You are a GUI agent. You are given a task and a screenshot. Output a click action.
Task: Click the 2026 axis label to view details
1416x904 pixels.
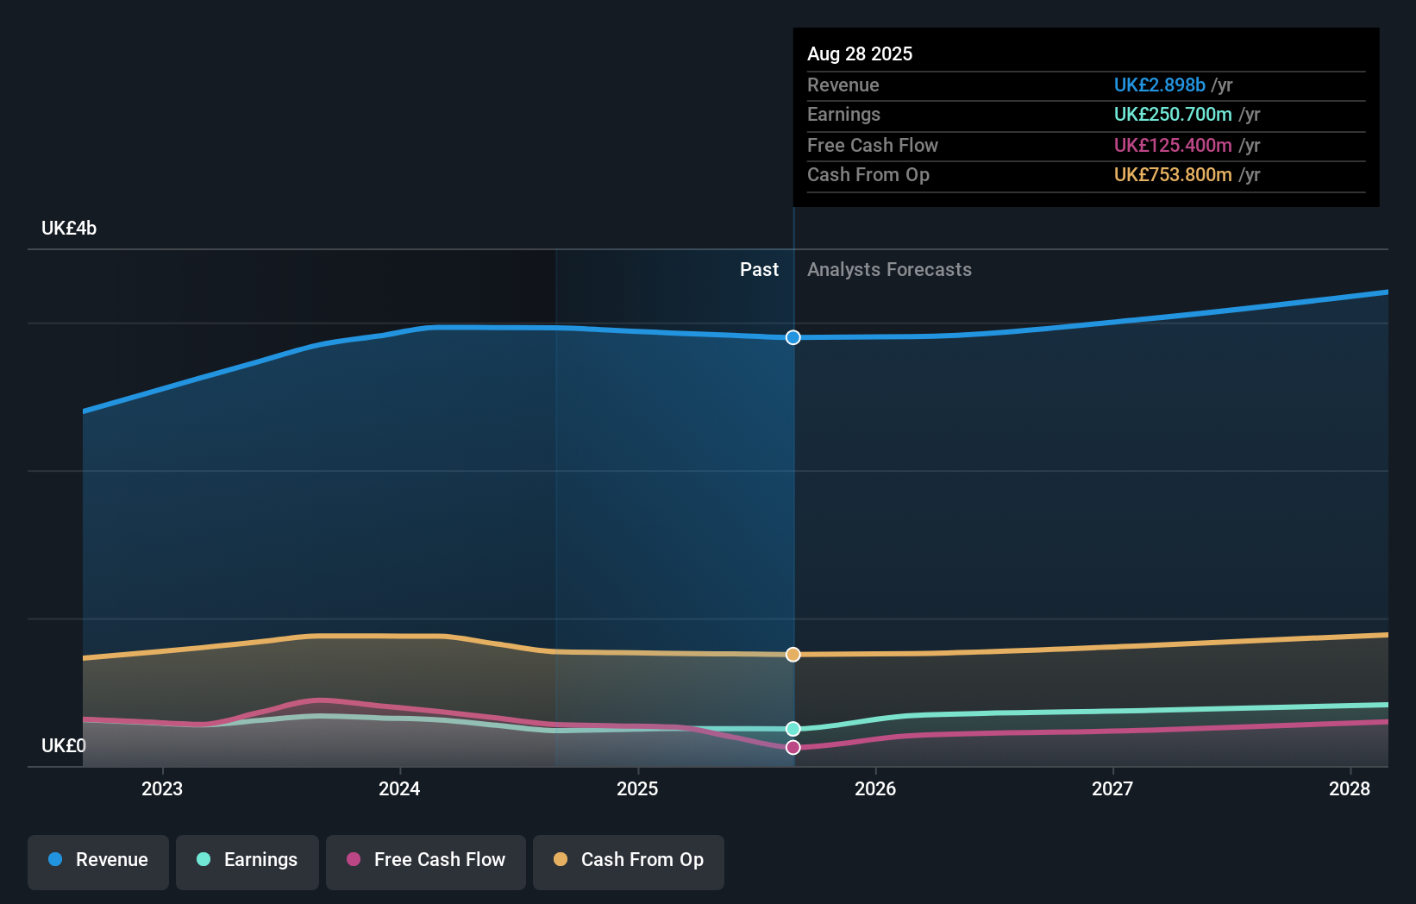(x=874, y=788)
